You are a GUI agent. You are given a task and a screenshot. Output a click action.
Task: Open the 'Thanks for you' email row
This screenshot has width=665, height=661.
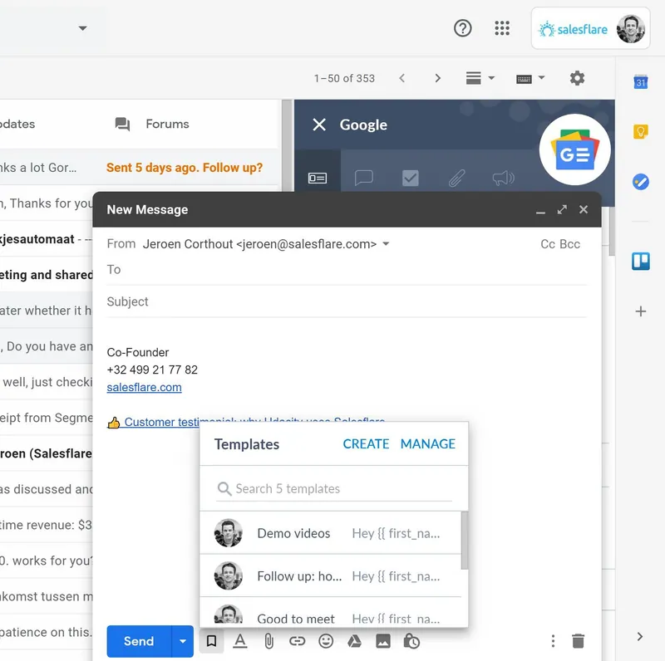coord(47,203)
